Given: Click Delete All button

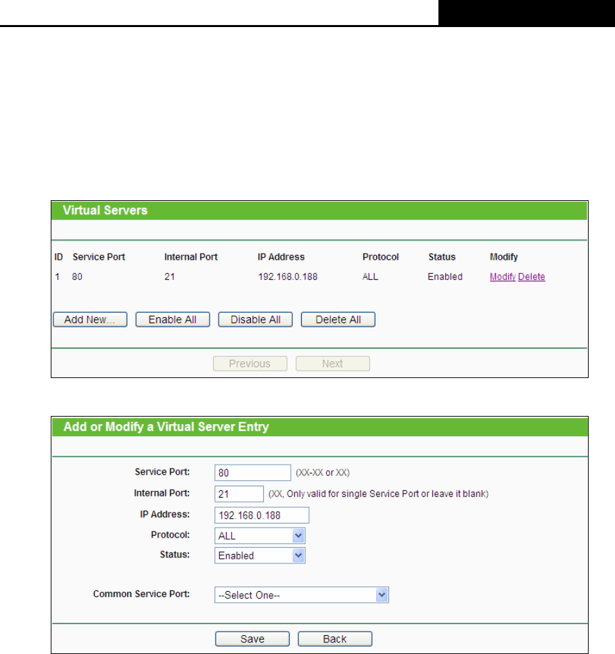Looking at the screenshot, I should (338, 319).
